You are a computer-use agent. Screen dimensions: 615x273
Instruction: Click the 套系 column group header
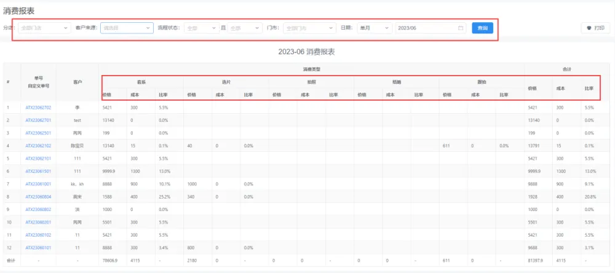pos(141,81)
